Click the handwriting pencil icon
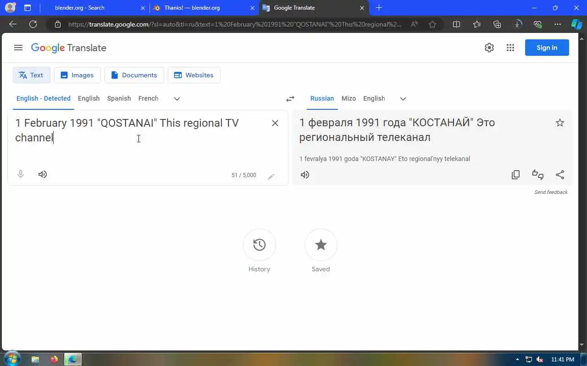587x366 pixels. point(271,176)
